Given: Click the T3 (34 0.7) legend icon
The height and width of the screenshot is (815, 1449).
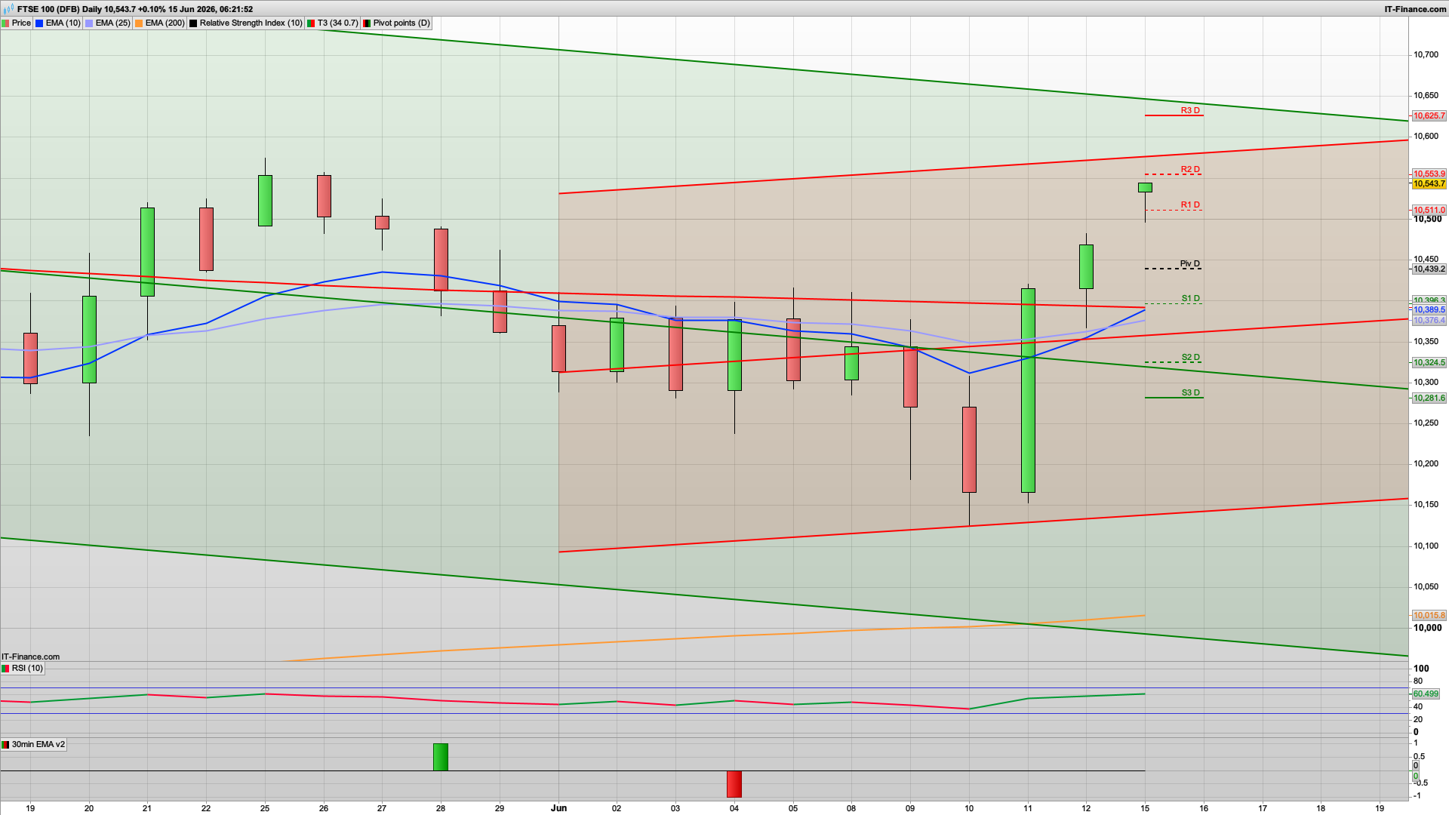Looking at the screenshot, I should (311, 23).
